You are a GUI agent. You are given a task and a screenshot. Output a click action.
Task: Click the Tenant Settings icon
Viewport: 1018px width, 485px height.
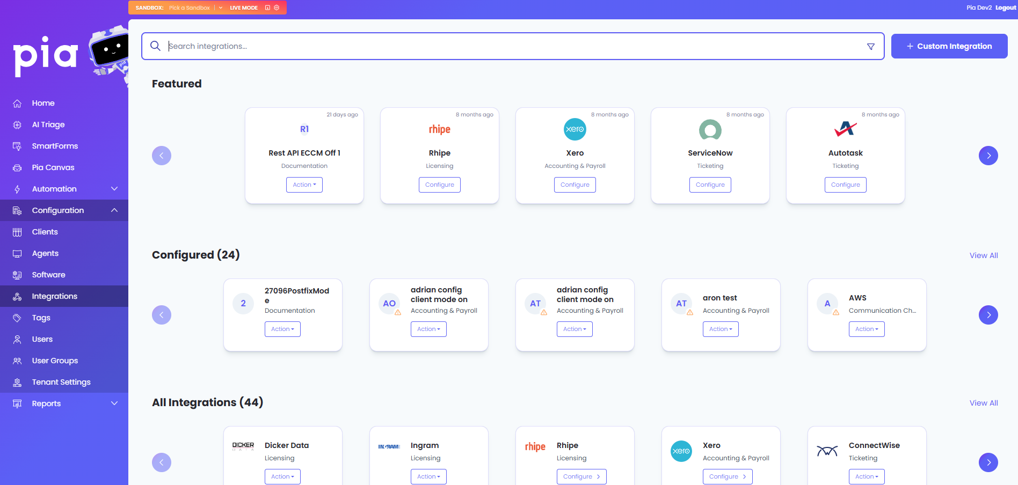coord(17,383)
